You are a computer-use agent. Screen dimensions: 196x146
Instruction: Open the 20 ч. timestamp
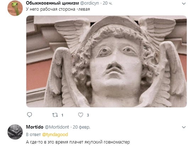tap(108, 3)
